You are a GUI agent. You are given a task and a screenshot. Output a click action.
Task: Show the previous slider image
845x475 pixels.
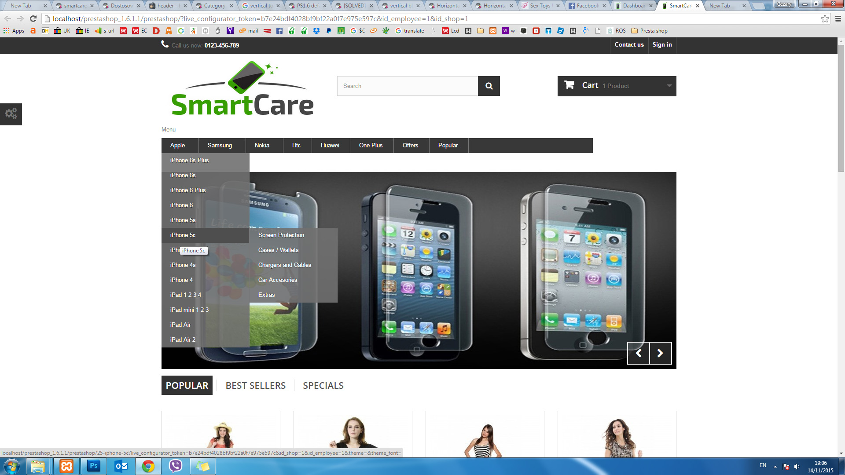tap(639, 353)
